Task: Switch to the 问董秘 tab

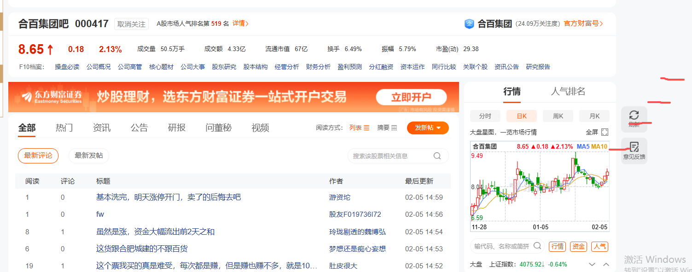Action: (x=219, y=128)
